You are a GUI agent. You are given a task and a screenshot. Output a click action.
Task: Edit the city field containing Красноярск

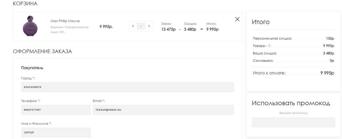[x=128, y=87]
